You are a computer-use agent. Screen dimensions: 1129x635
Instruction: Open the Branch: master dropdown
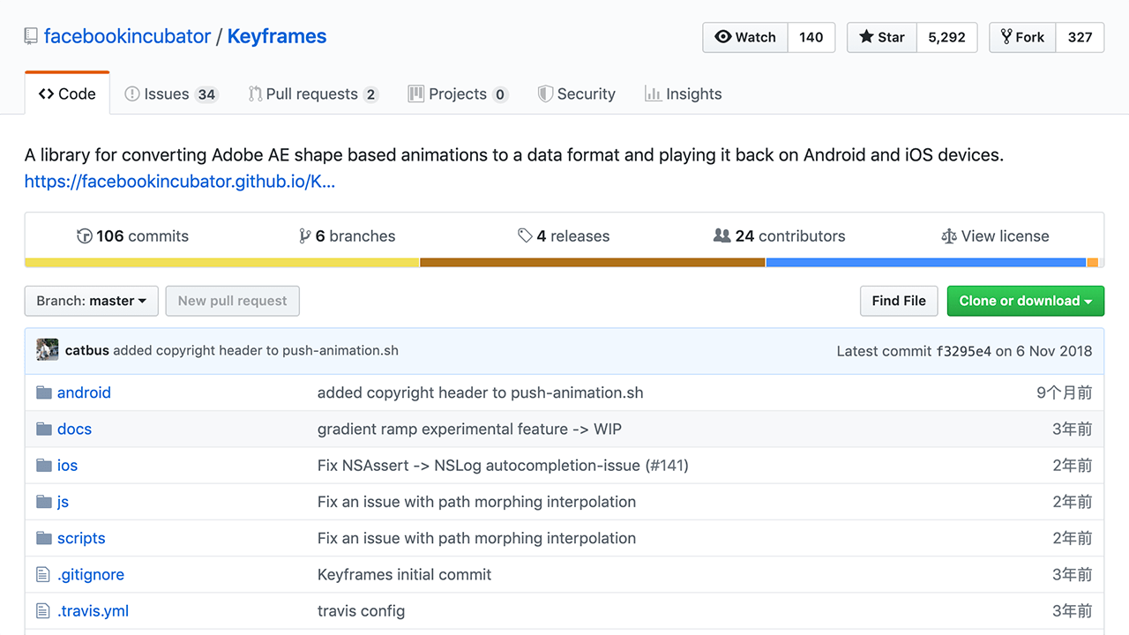(x=91, y=301)
